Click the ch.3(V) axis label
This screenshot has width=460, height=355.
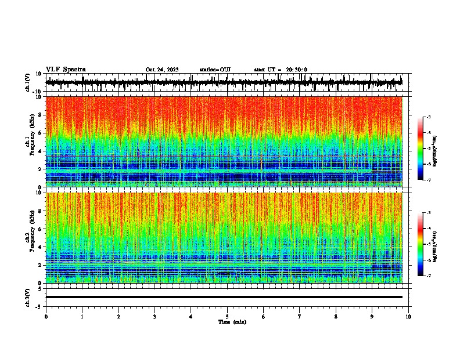point(28,298)
